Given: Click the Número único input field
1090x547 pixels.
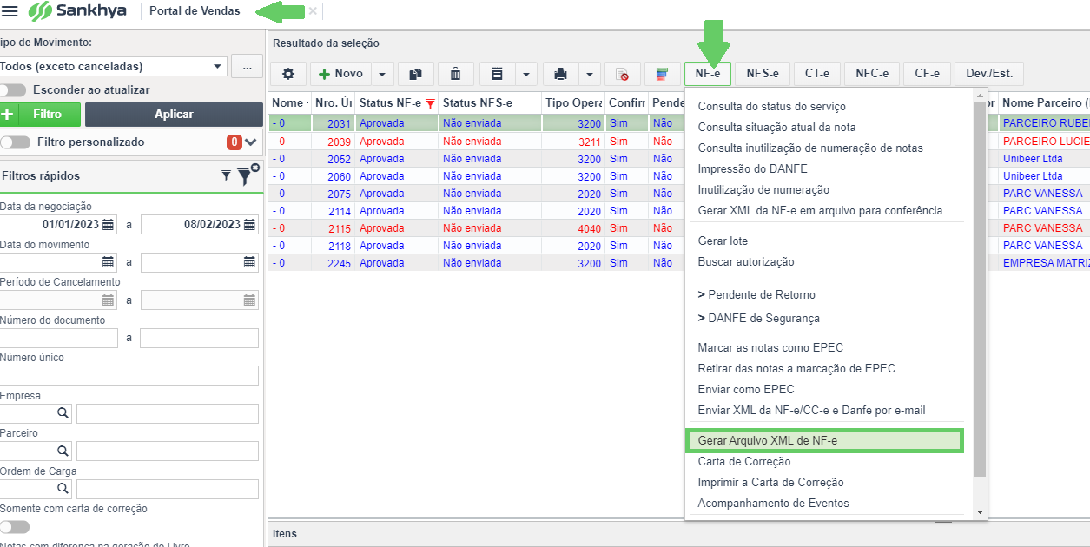Looking at the screenshot, I should pos(129,375).
